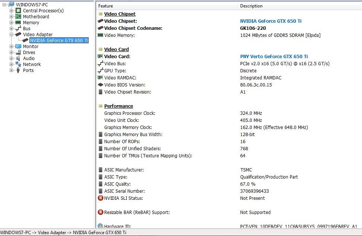Expand the Drives tree node
Viewport: 362px width, 236px height.
pos(12,53)
